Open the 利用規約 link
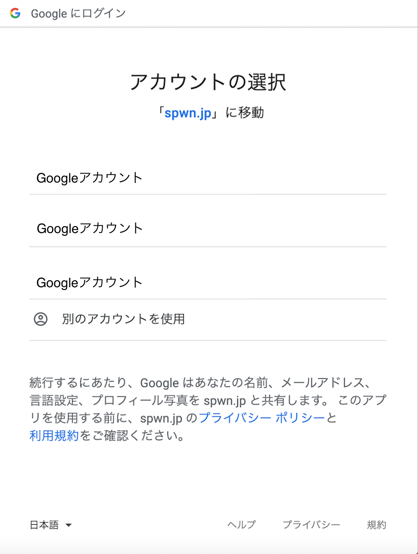Image resolution: width=418 pixels, height=554 pixels. (54, 436)
